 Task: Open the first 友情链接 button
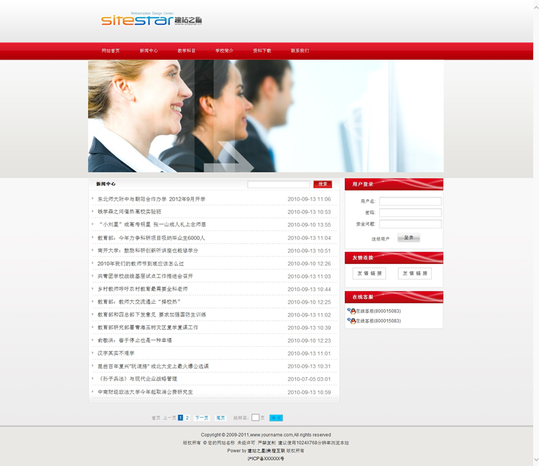369,273
